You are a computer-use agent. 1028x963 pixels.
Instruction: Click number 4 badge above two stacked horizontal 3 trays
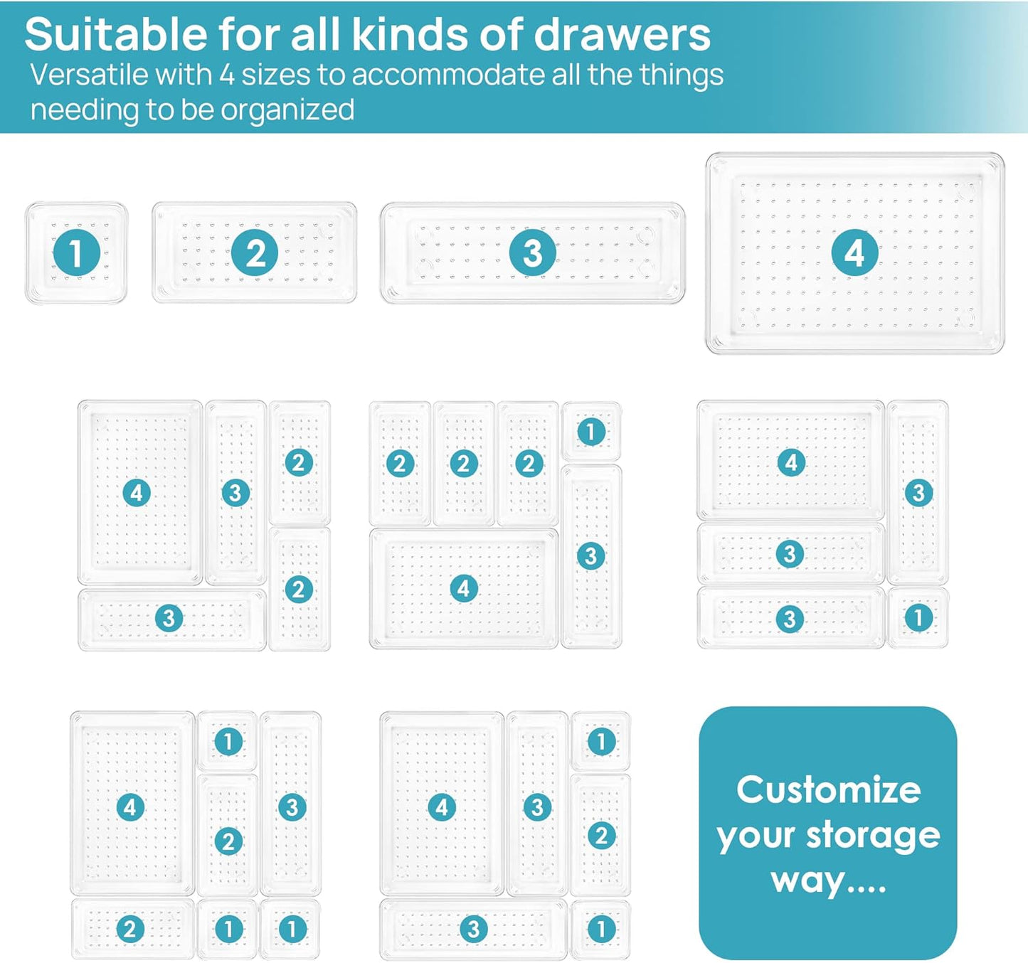tap(791, 463)
